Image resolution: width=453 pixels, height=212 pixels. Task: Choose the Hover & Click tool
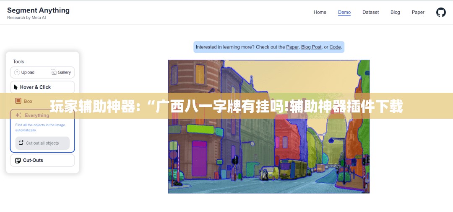click(x=42, y=87)
